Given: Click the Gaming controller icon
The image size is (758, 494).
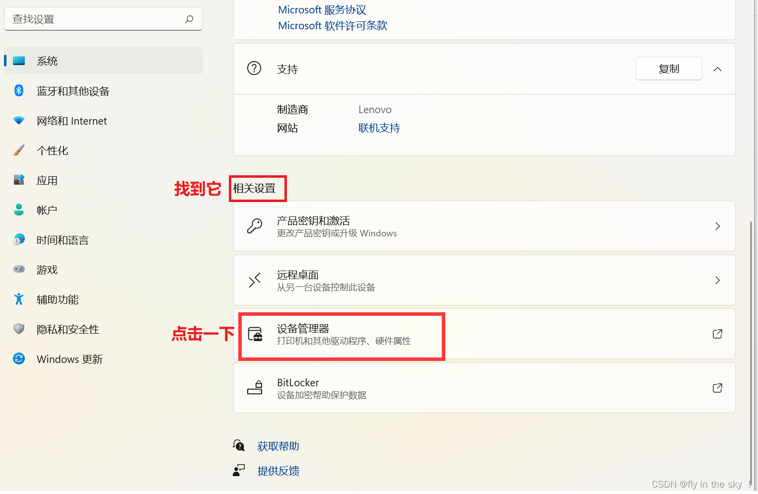Looking at the screenshot, I should pos(19,269).
